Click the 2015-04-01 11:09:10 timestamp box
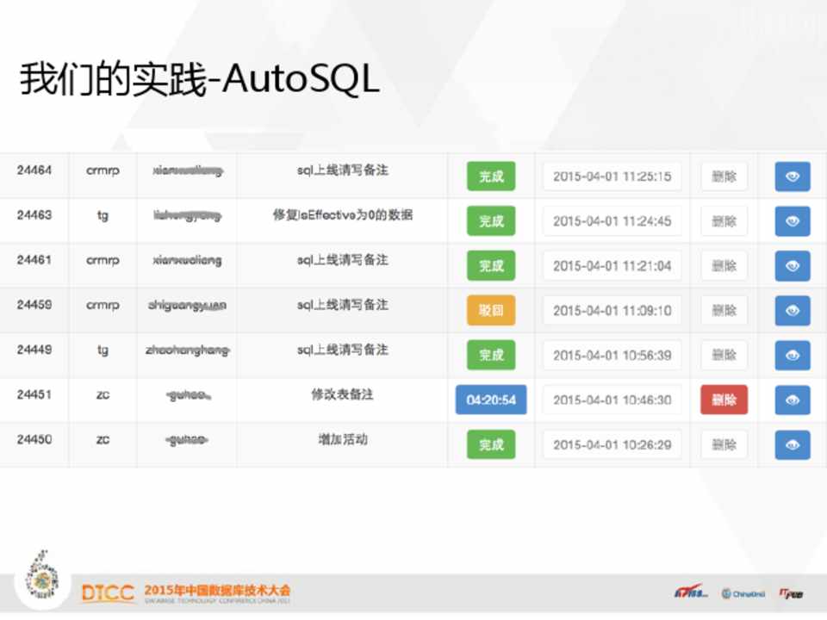The height and width of the screenshot is (620, 827). (612, 311)
